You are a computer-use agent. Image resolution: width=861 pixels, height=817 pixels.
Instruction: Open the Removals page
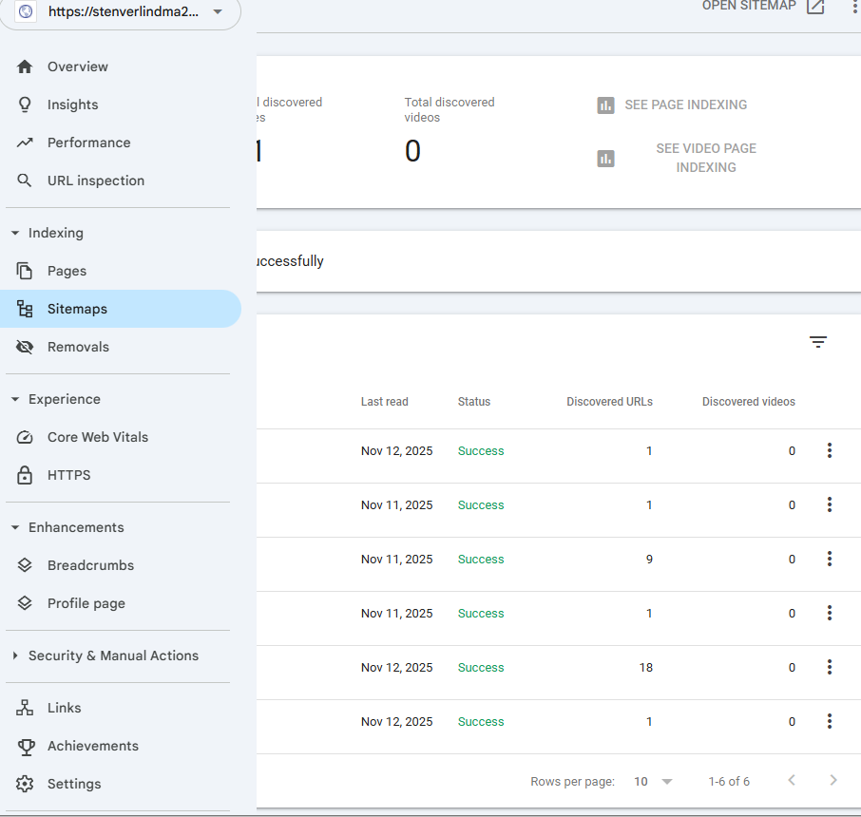tap(78, 347)
